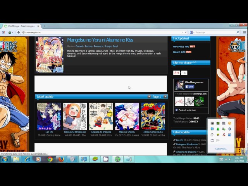The image size is (248, 186).
Task: Open the Lan Chi cover thumbnail
Action: tap(49, 116)
